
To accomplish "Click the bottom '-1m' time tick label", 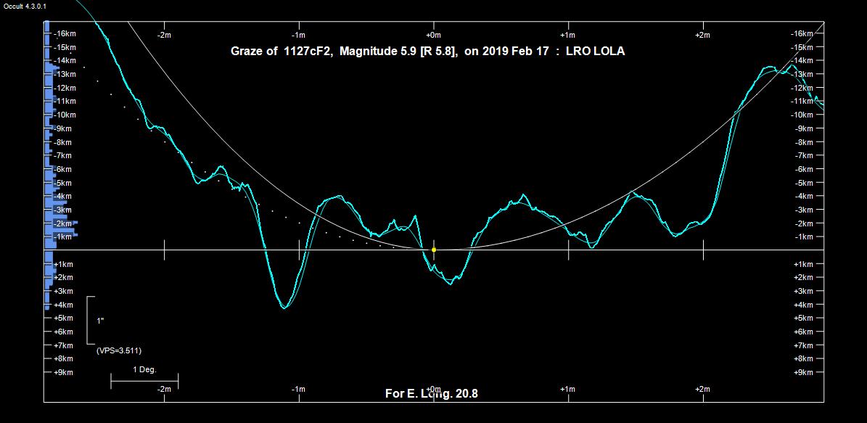I will (298, 390).
